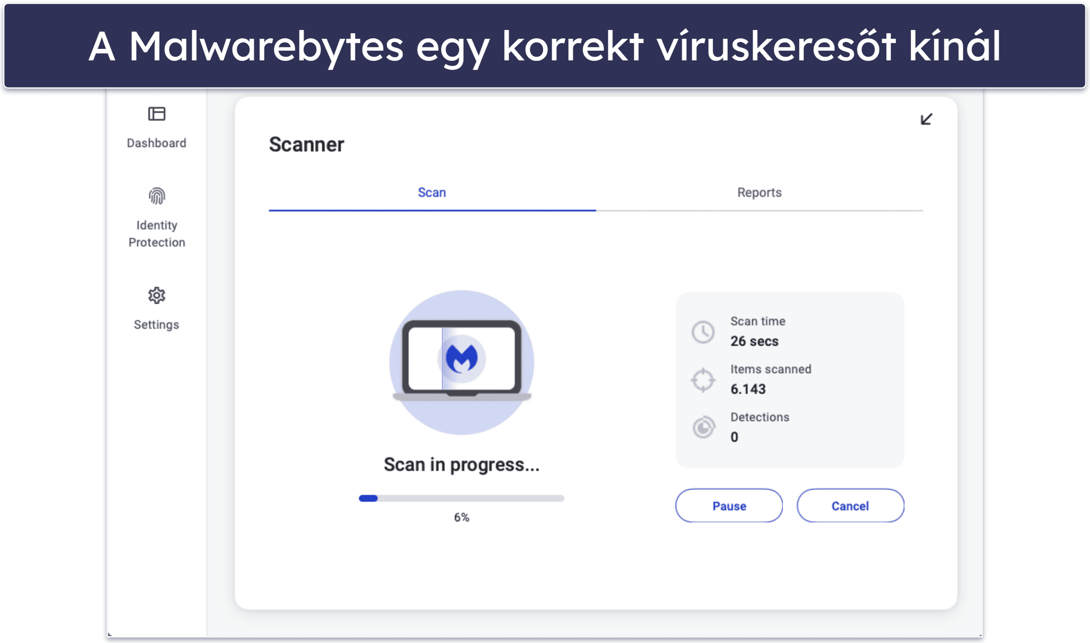
Task: Collapse the Scanner panel with arrow icon
Action: (926, 119)
